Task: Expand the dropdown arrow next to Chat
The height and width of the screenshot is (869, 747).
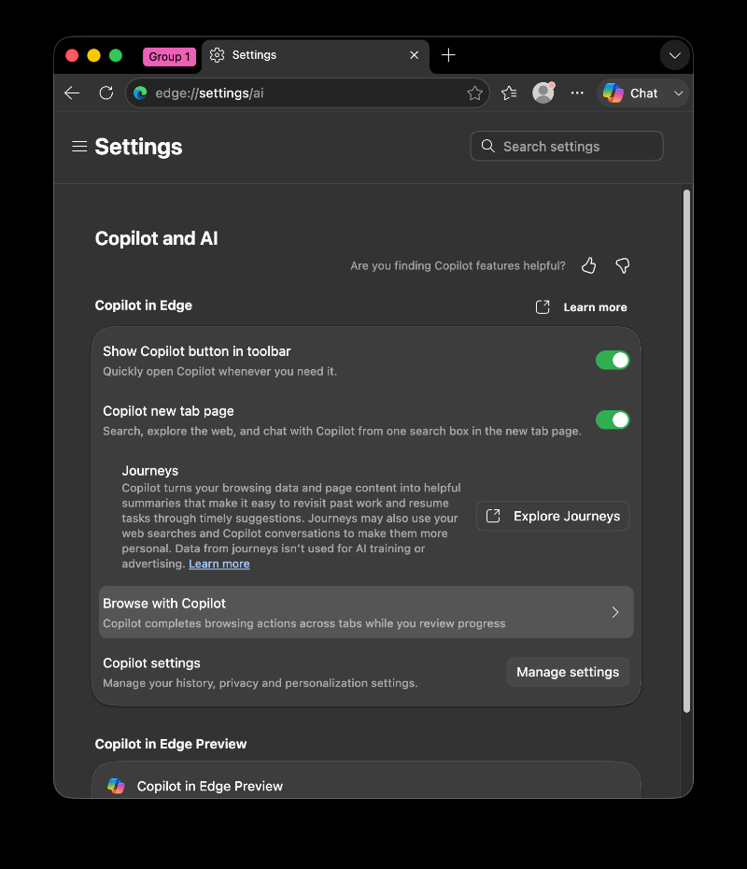Action: pyautogui.click(x=678, y=93)
